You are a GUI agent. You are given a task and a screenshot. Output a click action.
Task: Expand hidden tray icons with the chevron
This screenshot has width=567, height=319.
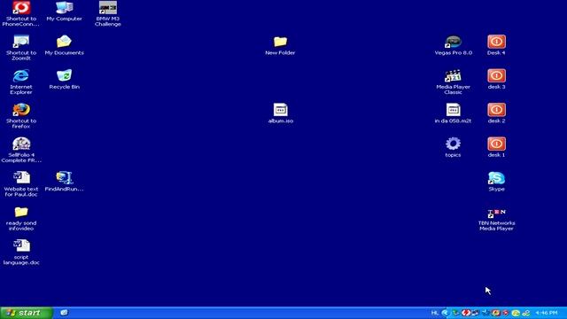click(445, 313)
